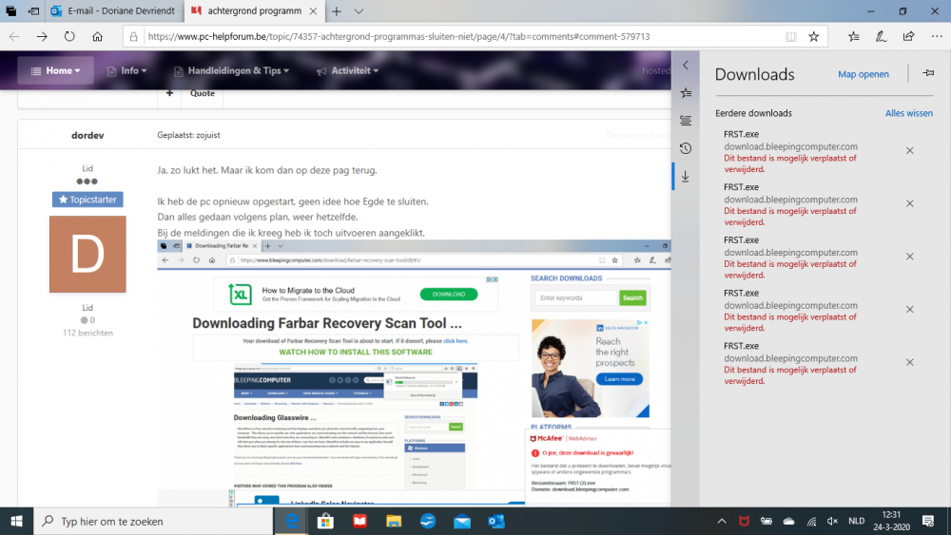Remove the fourth FRST.exe download entry

pos(910,310)
